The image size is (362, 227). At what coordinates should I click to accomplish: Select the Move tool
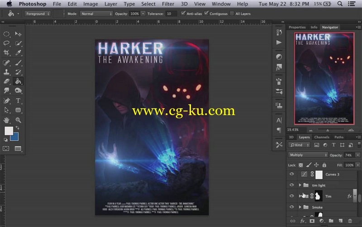coord(18,34)
